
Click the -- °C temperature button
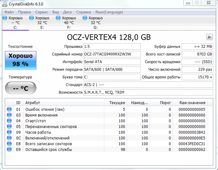21,88
